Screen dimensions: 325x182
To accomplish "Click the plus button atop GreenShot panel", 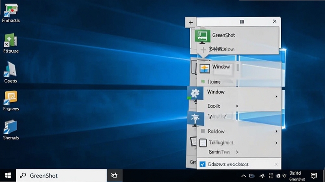I will click(x=191, y=22).
